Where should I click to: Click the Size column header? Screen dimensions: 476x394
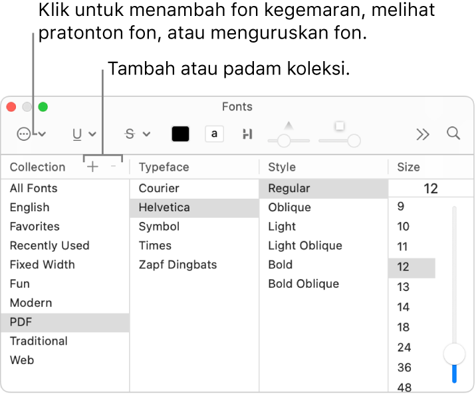point(409,167)
